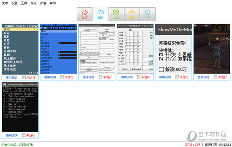Open 使用说明 under the game screenshot card

pos(203,77)
